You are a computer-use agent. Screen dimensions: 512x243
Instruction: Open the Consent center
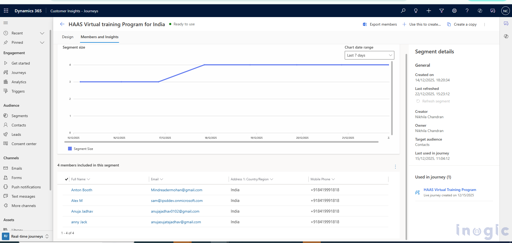click(x=23, y=144)
